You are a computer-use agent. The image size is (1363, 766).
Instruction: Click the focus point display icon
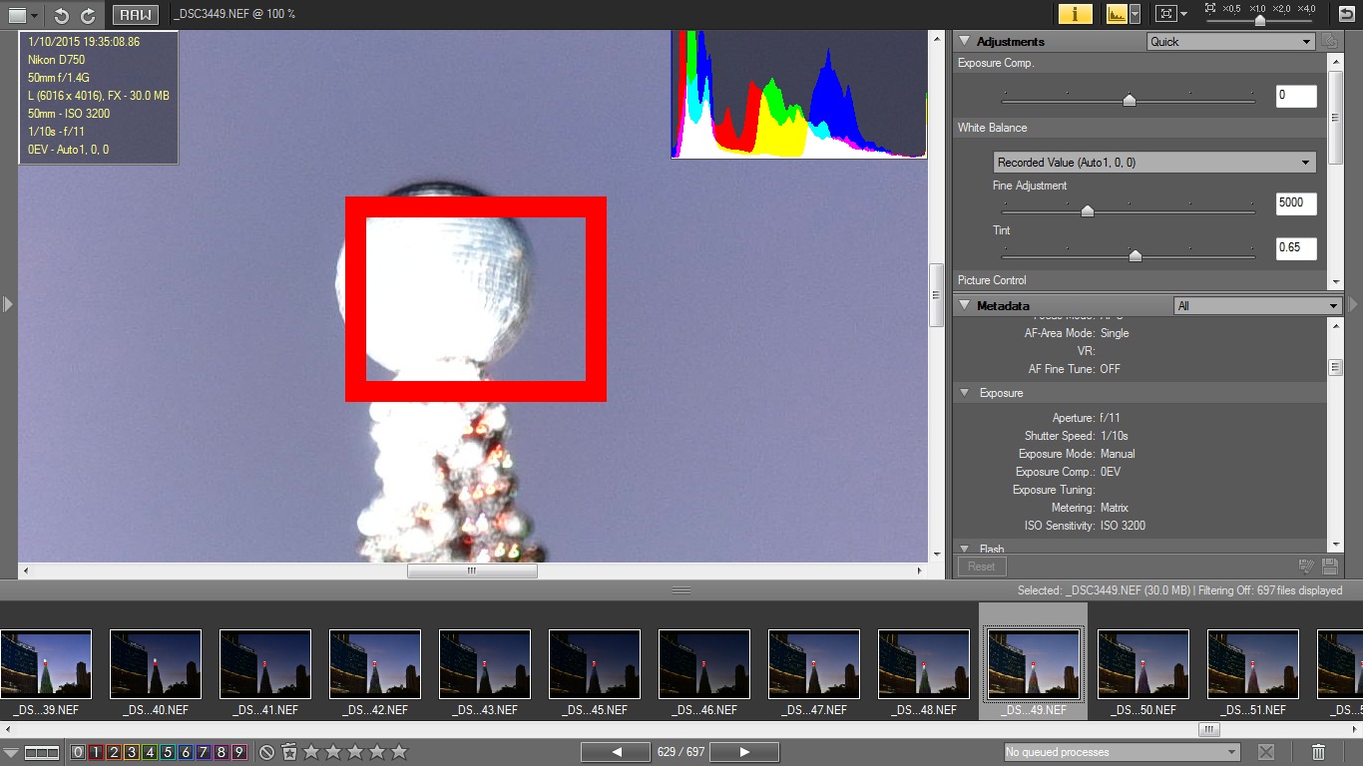[1164, 14]
